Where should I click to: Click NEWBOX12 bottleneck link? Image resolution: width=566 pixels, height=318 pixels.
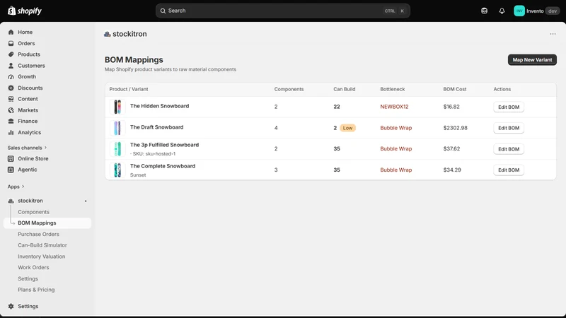[x=394, y=107]
